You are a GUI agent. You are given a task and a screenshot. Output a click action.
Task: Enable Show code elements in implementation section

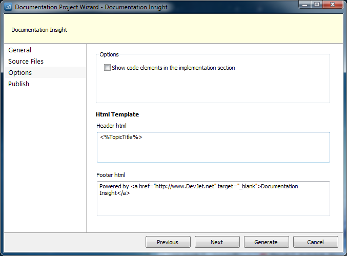[x=107, y=68]
